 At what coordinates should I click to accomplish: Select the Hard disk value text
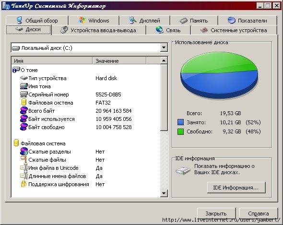pyautogui.click(x=106, y=78)
